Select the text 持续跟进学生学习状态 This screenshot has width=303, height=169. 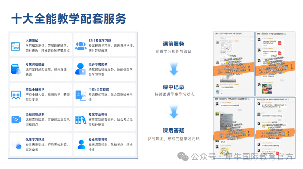coord(175,94)
